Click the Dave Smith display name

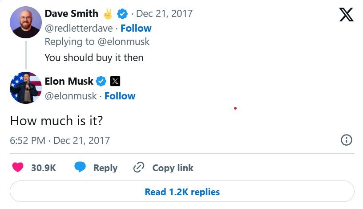(71, 13)
